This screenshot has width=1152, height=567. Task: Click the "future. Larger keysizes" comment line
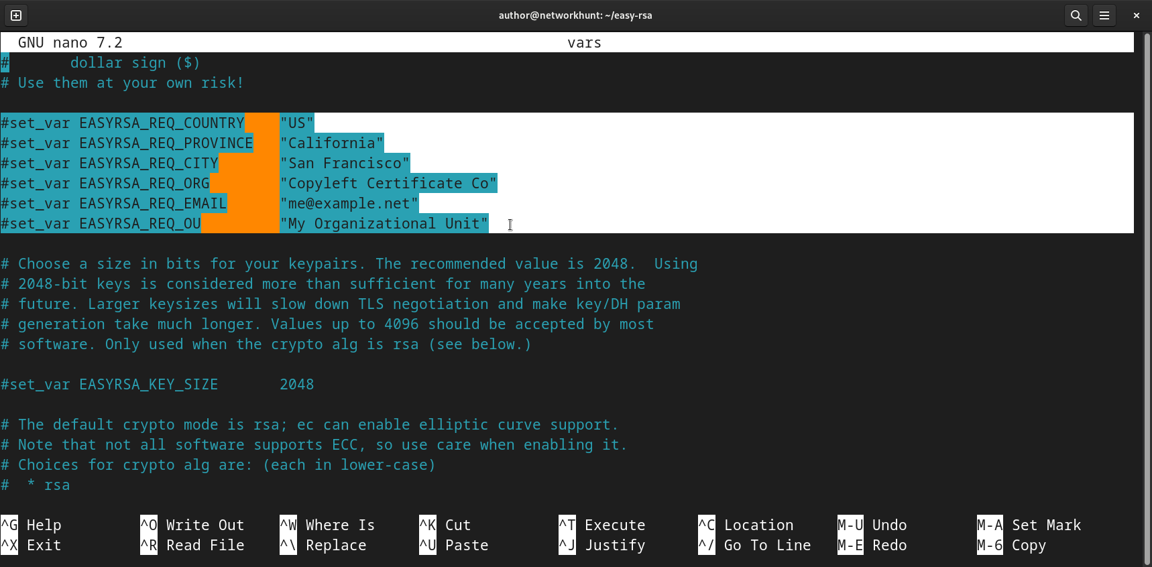click(x=341, y=304)
